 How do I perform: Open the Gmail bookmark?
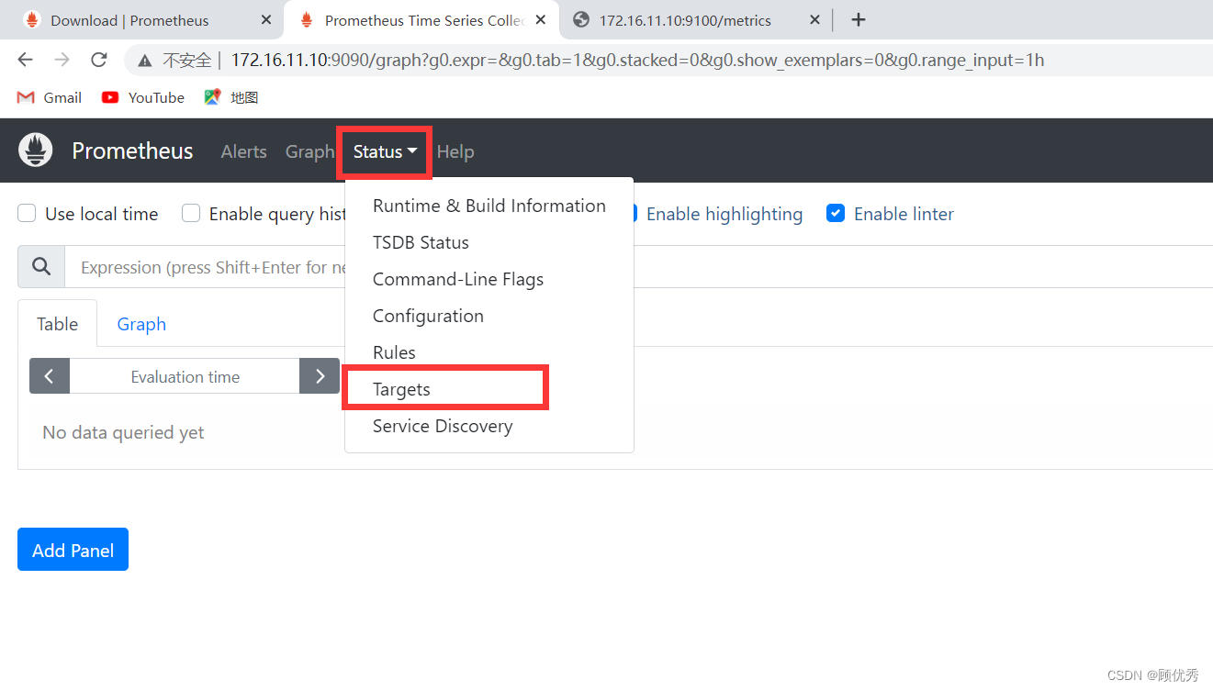49,97
